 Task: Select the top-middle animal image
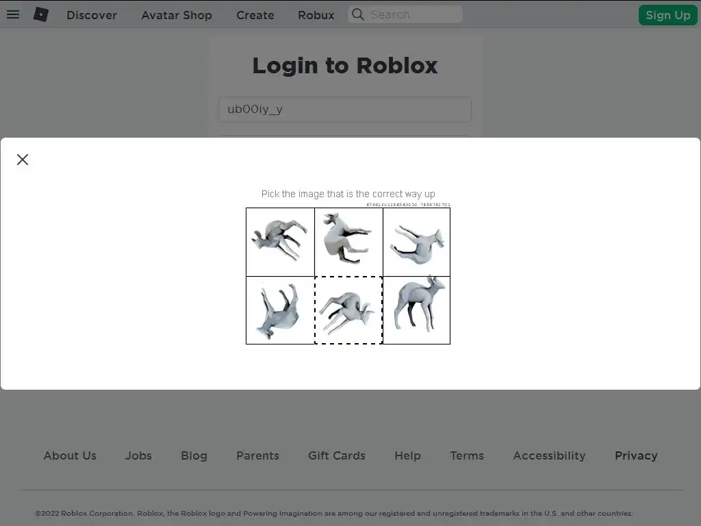click(x=348, y=242)
